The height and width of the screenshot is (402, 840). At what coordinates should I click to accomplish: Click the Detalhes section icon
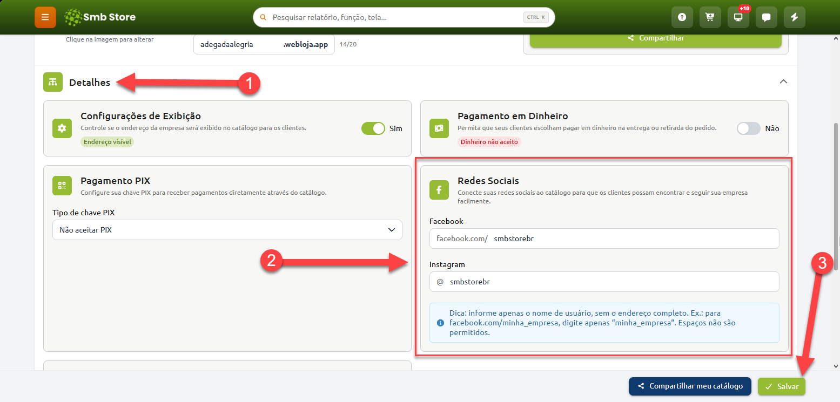click(x=53, y=83)
